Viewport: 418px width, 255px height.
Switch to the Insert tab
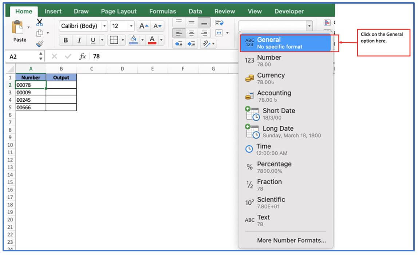53,11
